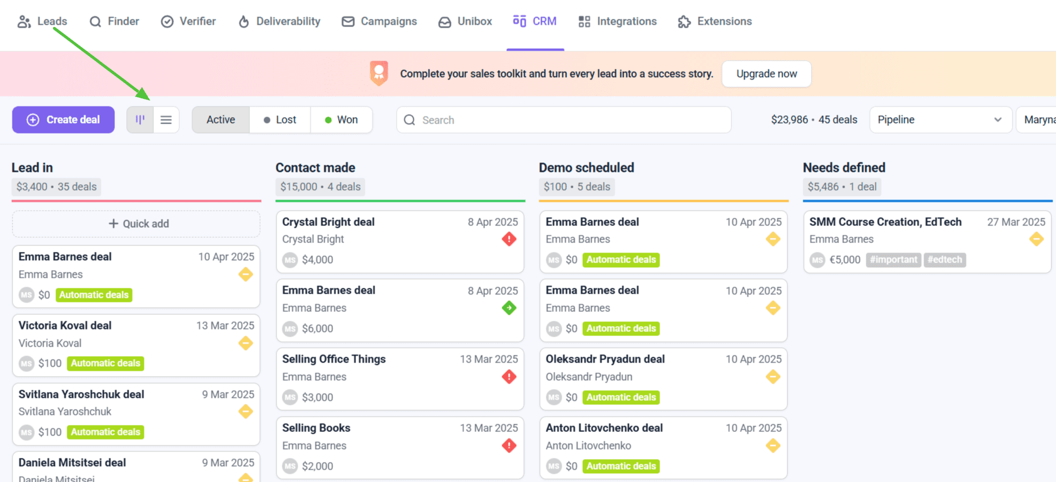
Task: Click the #important tag on SMM Course deal
Action: click(893, 260)
